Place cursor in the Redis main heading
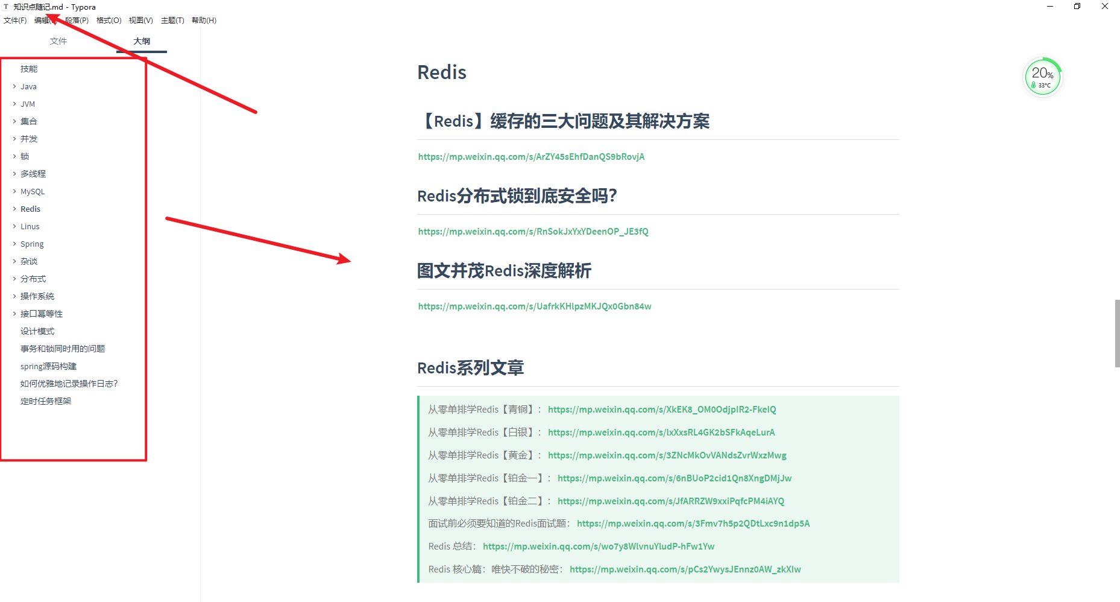 tap(442, 72)
